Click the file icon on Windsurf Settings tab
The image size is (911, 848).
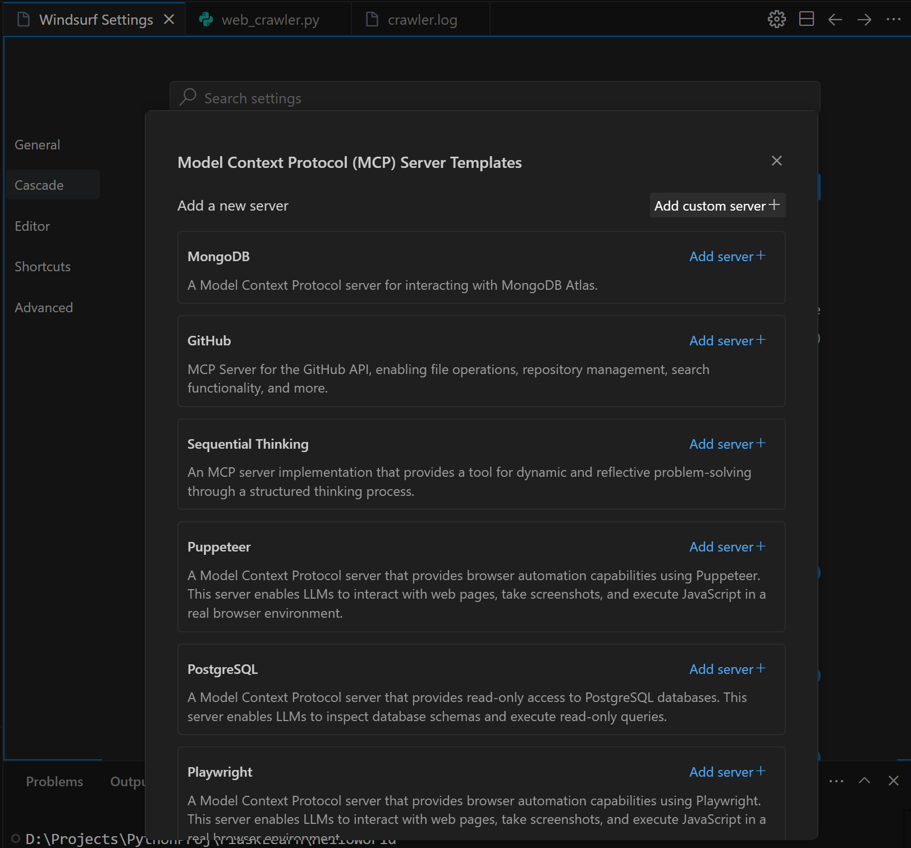click(24, 20)
